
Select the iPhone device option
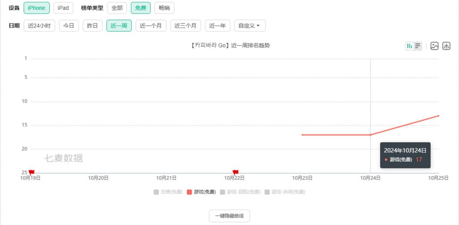[37, 8]
